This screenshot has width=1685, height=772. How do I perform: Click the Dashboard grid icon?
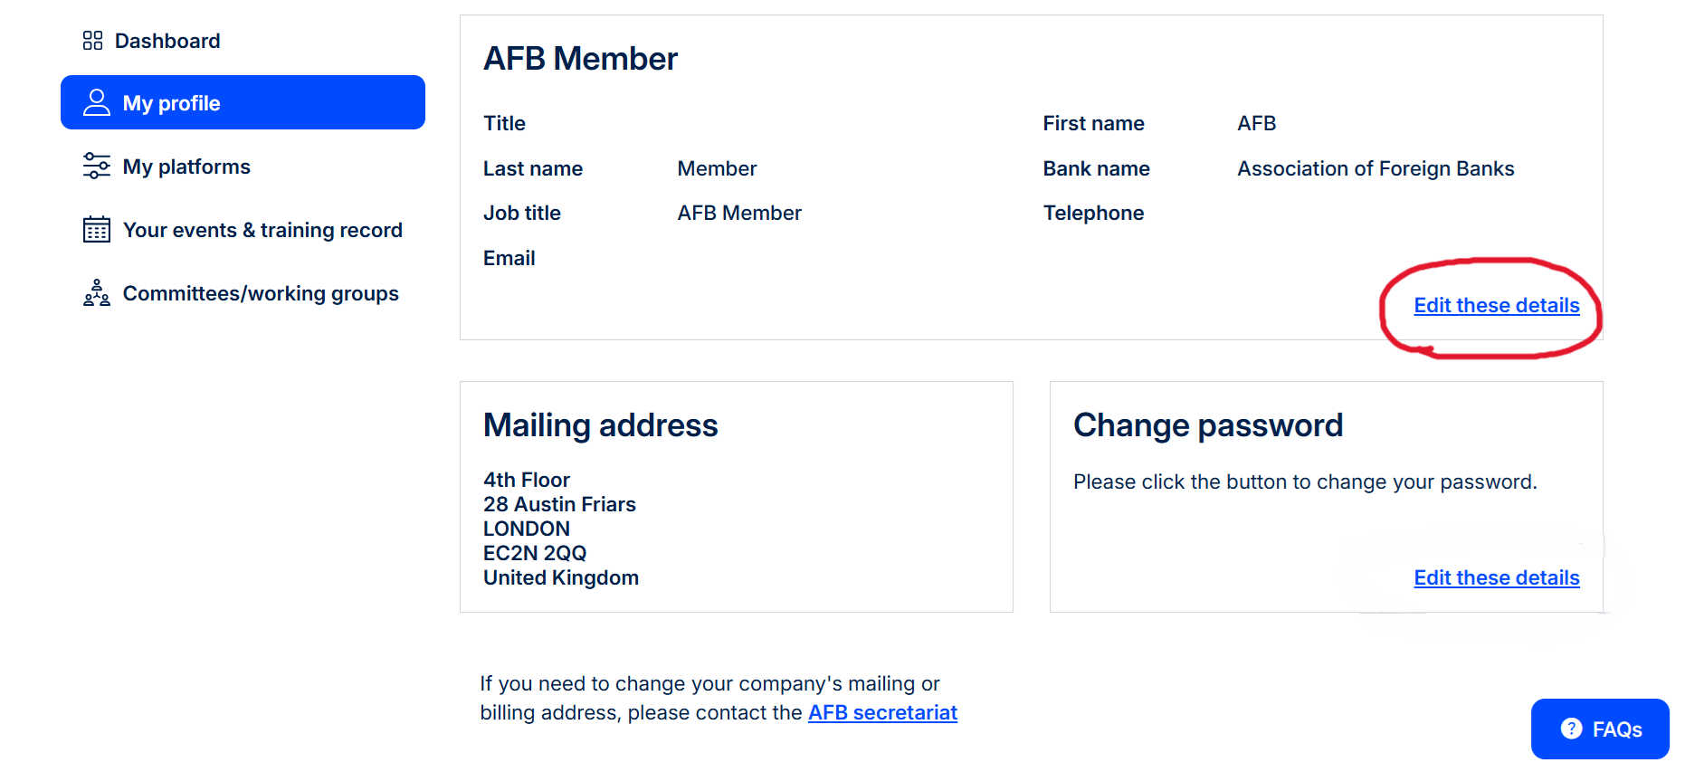92,41
